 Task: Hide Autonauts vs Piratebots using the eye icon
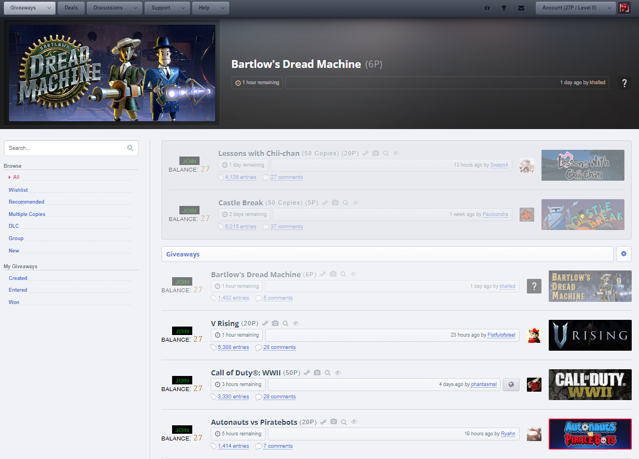tap(355, 422)
